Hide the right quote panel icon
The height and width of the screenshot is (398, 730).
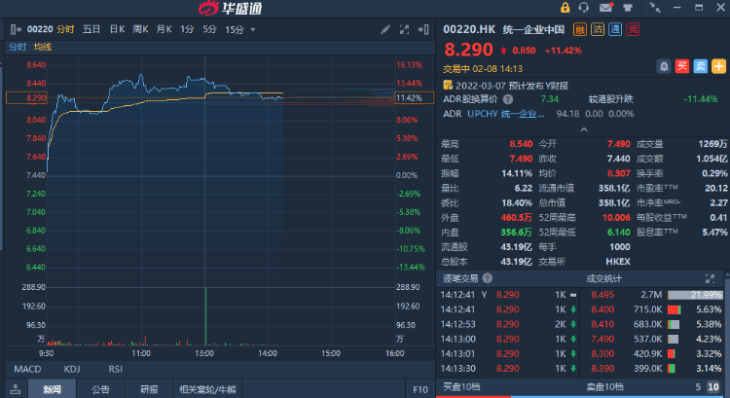(x=423, y=30)
